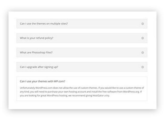Image resolution: width=168 pixels, height=118 pixels.
Task: Follow the HostGator link in the answer
Action: 98,95
